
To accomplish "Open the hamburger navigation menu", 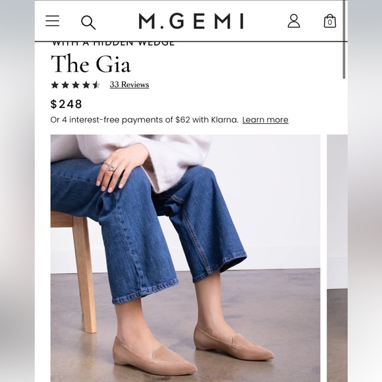I will 53,20.
